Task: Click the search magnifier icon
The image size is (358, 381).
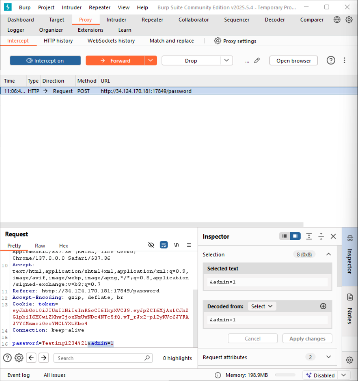Action: [x=147, y=358]
